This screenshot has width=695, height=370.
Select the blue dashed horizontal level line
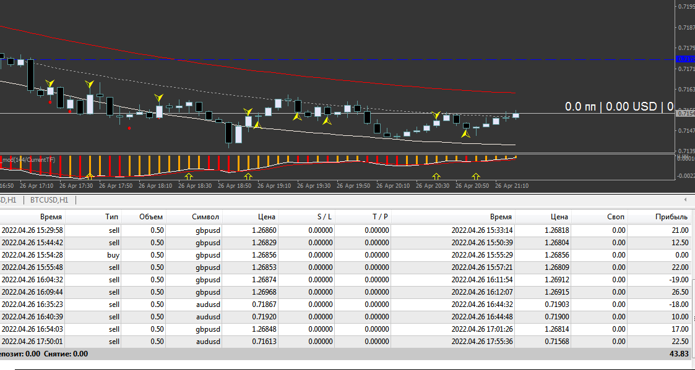click(337, 59)
